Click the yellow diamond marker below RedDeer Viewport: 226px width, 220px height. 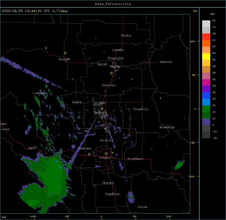(x=112, y=73)
